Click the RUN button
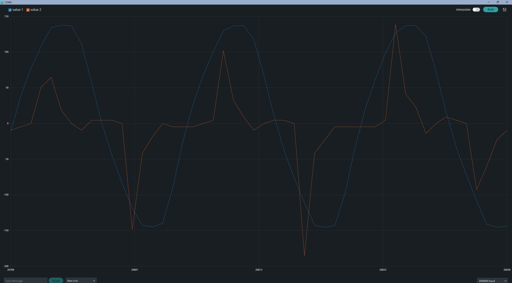 point(491,9)
